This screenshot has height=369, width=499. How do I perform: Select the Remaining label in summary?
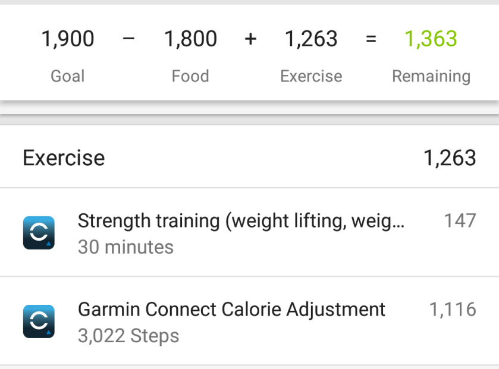431,76
